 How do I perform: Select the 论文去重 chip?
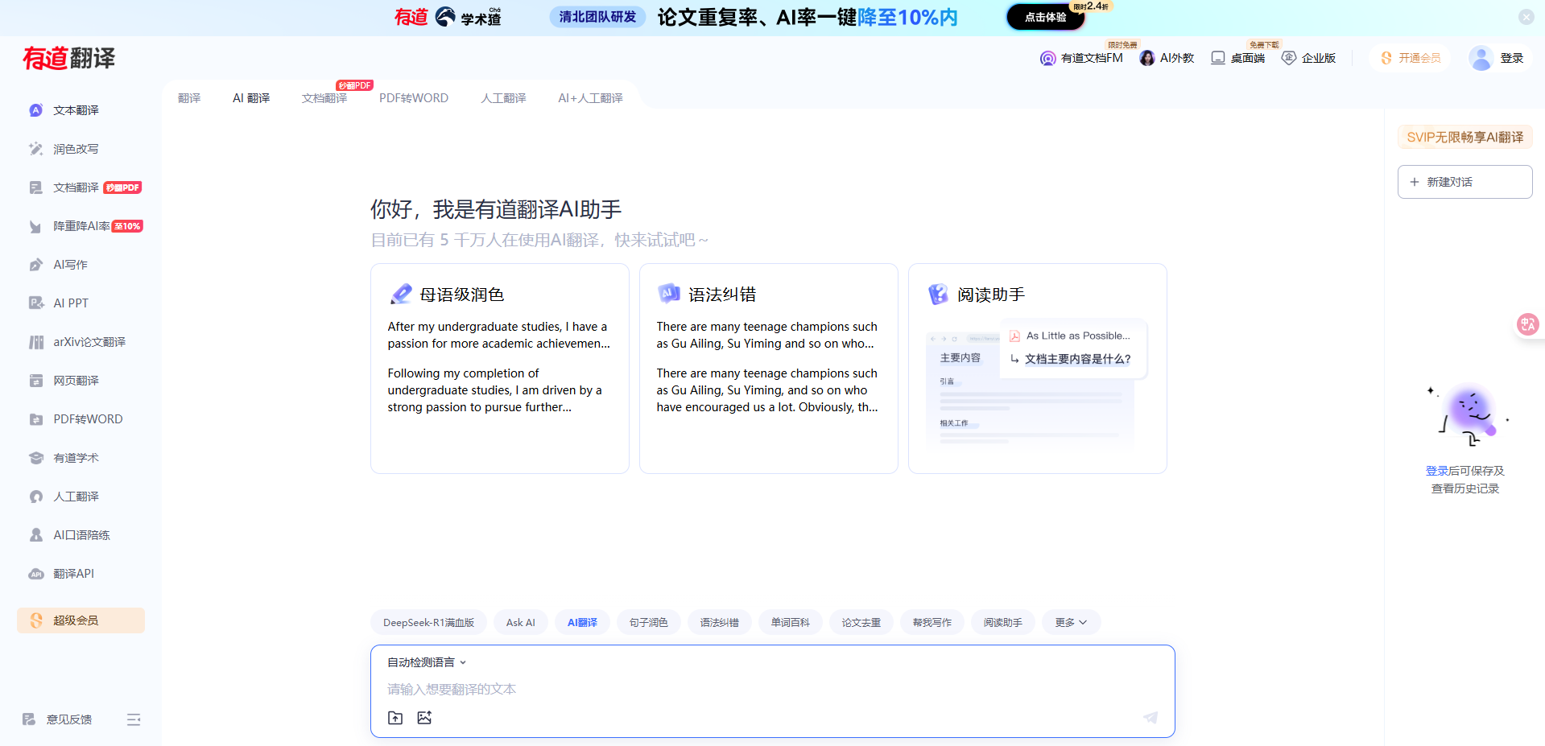pos(861,622)
